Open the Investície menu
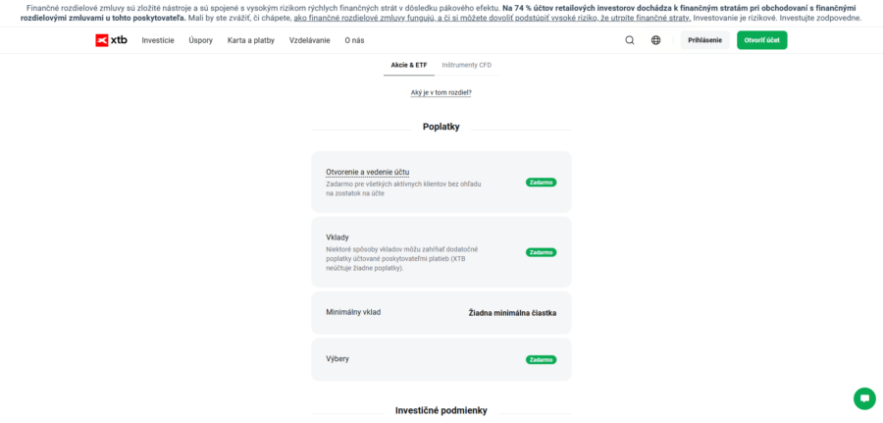The image size is (883, 423). tap(158, 40)
